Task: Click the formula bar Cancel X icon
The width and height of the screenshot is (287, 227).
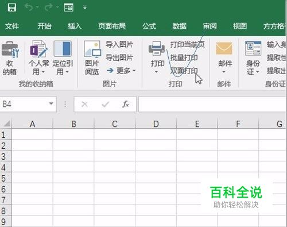Action: pyautogui.click(x=84, y=104)
